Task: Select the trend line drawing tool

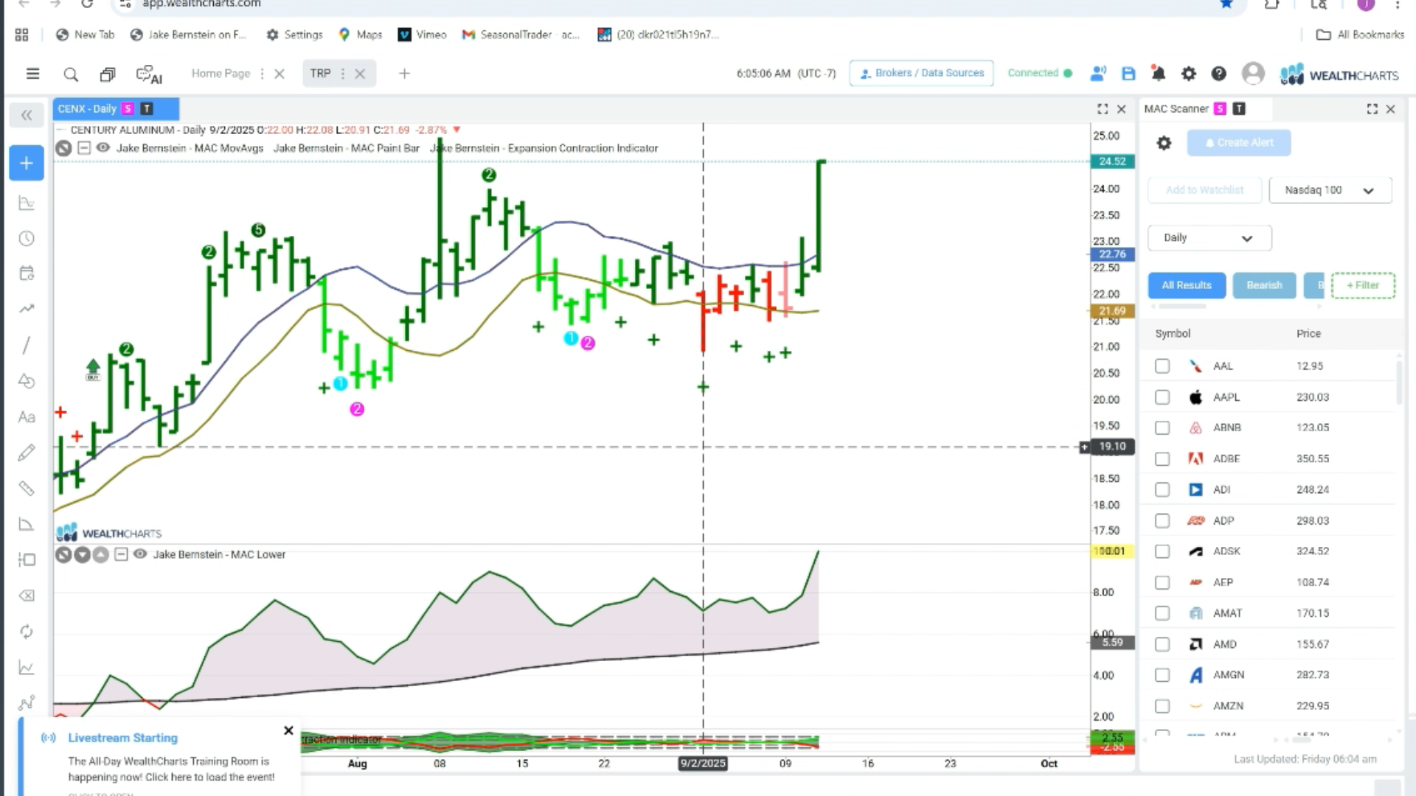Action: pyautogui.click(x=27, y=309)
